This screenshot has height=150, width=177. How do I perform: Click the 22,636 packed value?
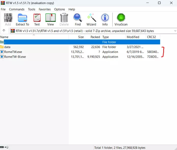point(96,47)
